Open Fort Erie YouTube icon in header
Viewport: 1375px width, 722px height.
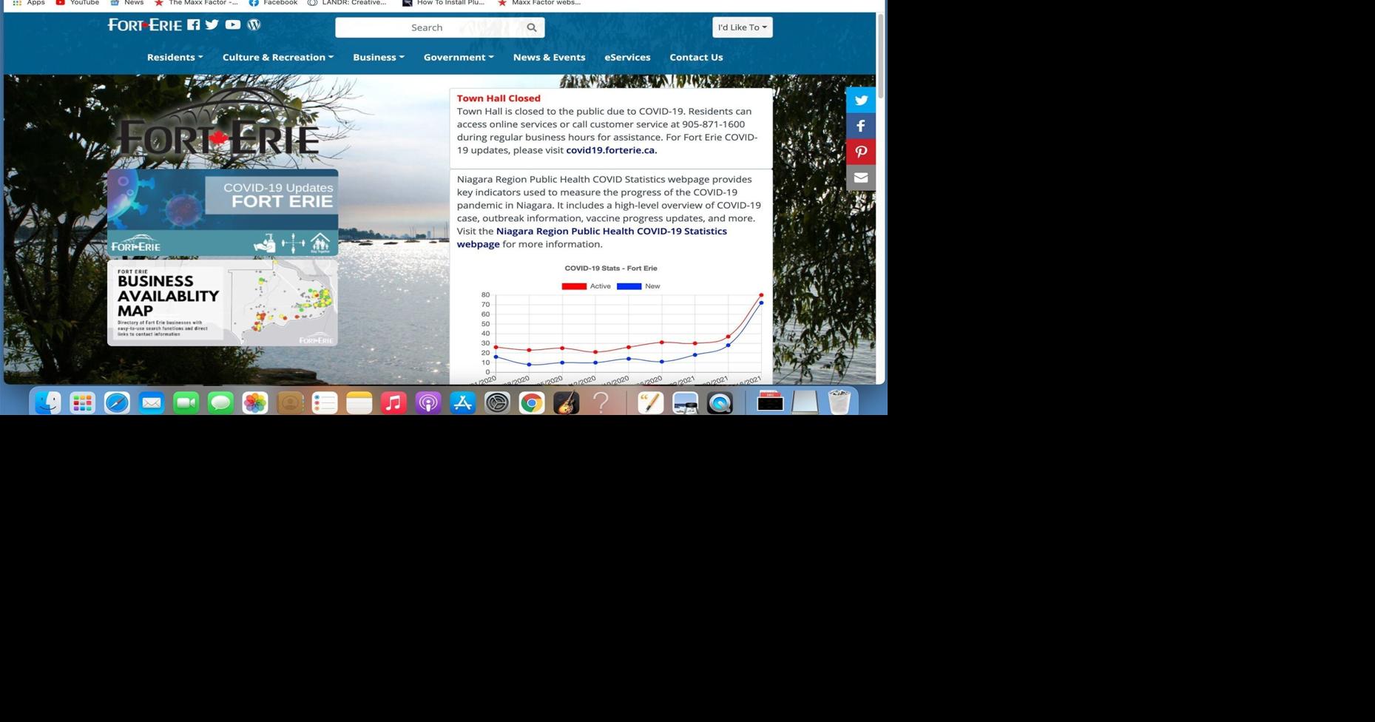pyautogui.click(x=233, y=25)
